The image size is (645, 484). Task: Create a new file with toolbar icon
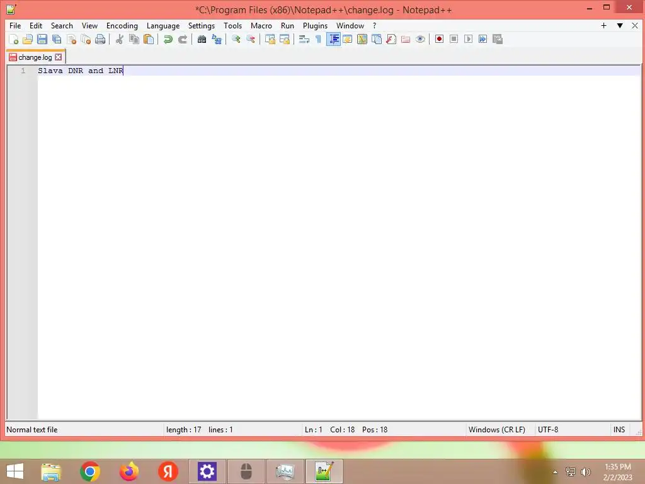[14, 40]
